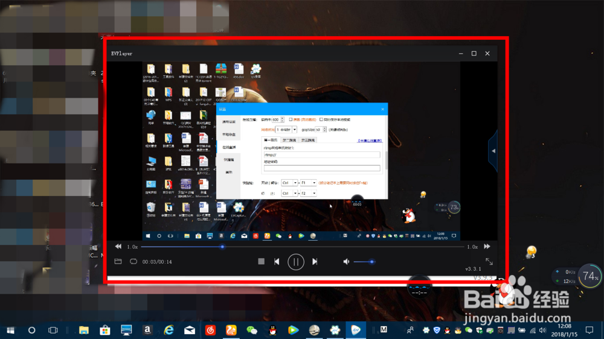
Task: Open the EV Capture flower taskbar icon
Action: pos(335,330)
